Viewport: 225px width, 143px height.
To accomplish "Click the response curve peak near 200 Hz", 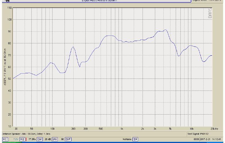I will [73, 47].
